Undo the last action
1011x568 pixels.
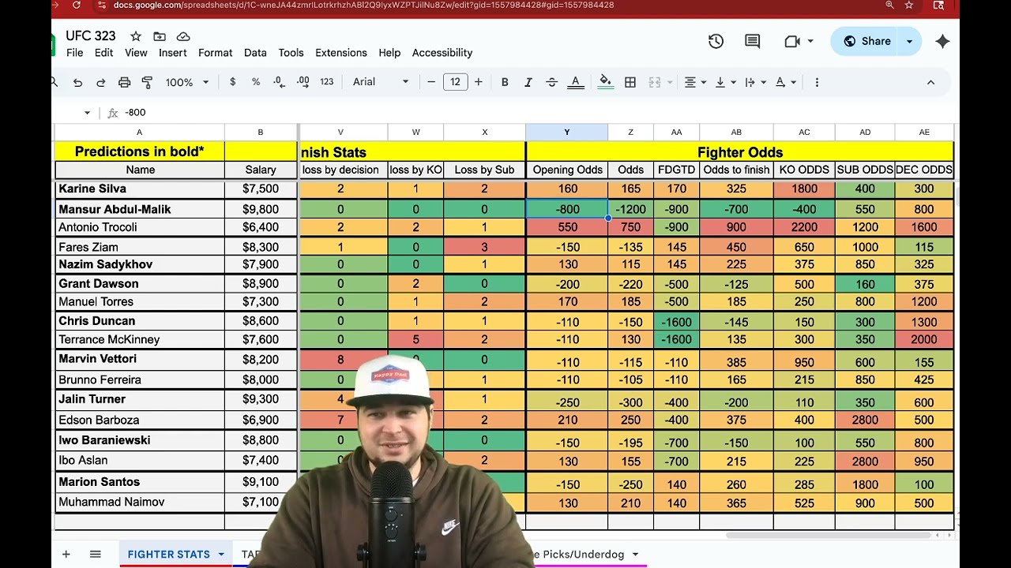tap(77, 82)
